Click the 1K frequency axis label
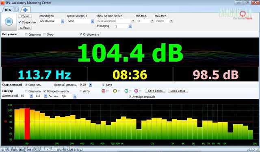Viewport: 260px width, 152px height. tap(122, 143)
